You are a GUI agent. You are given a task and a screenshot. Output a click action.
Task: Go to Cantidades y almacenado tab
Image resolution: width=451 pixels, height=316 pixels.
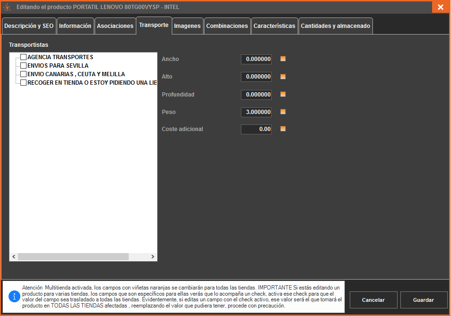coord(335,26)
